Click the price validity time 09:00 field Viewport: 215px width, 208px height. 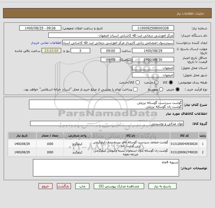[x=111, y=60]
